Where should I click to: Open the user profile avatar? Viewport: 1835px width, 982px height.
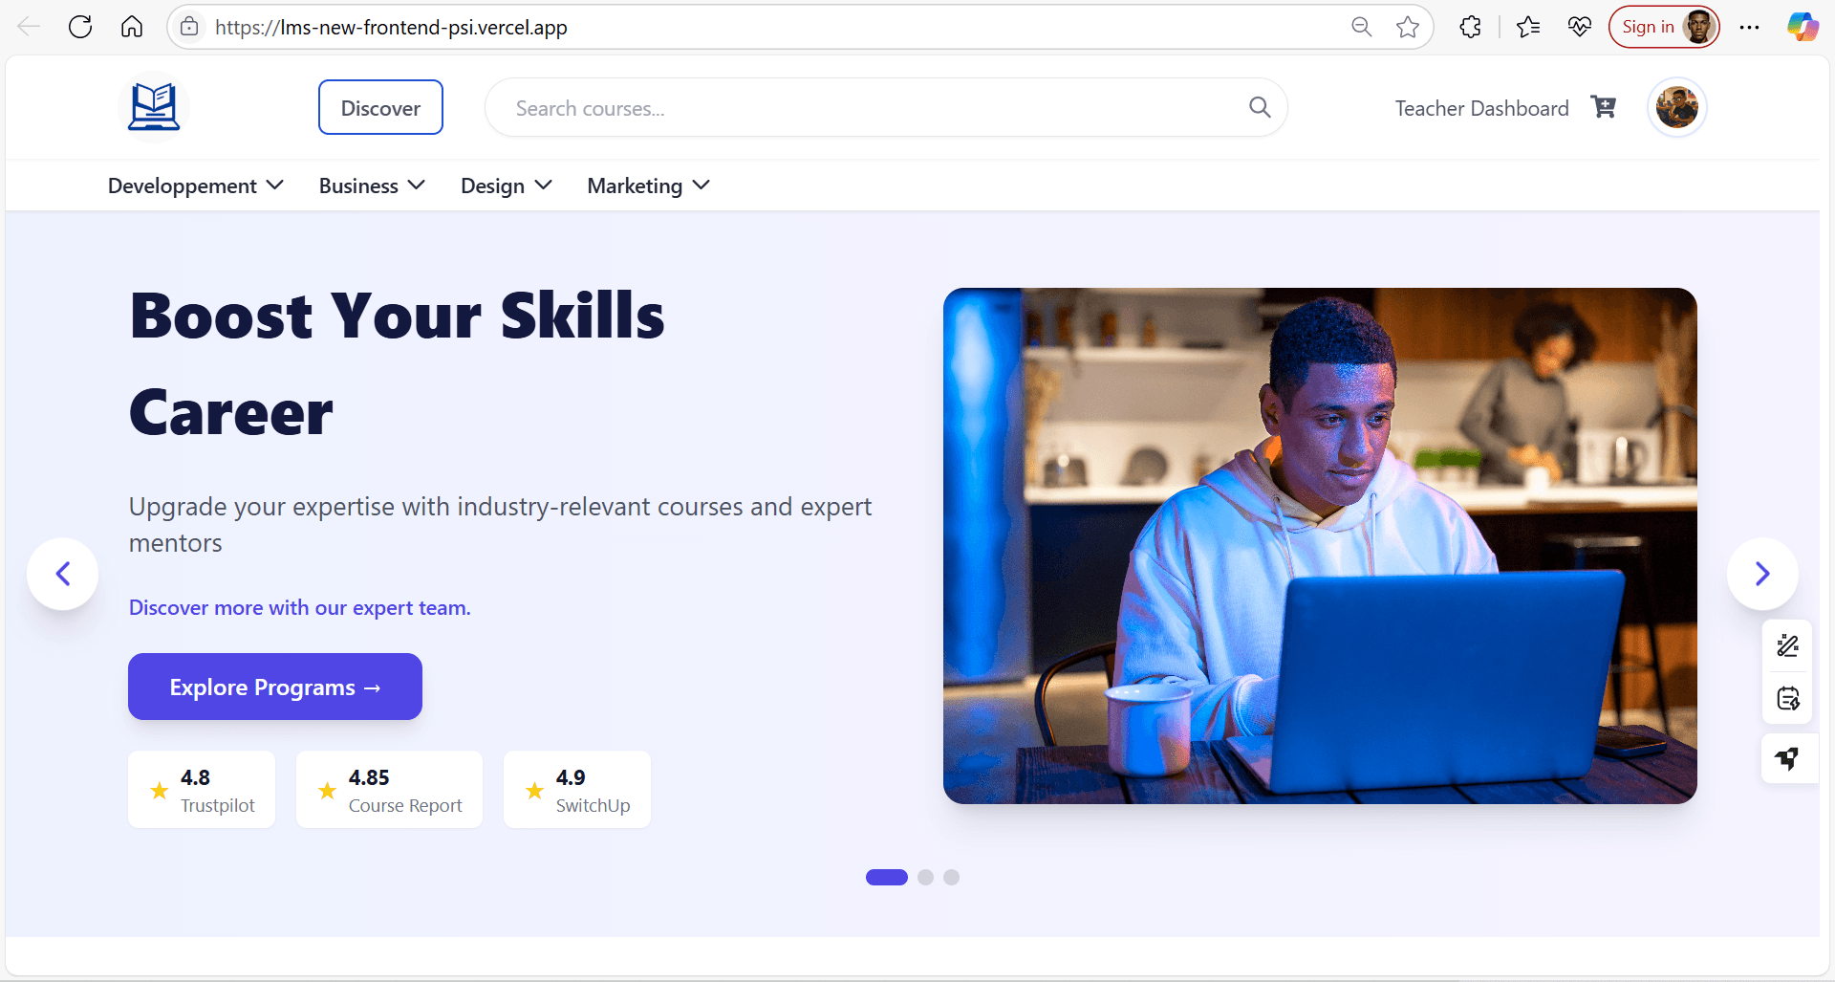pos(1677,107)
